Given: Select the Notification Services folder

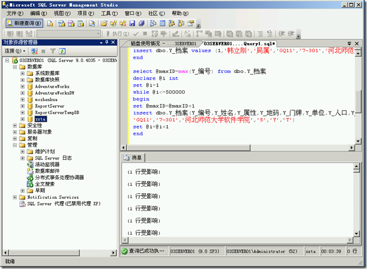Looking at the screenshot, I should [53, 197].
